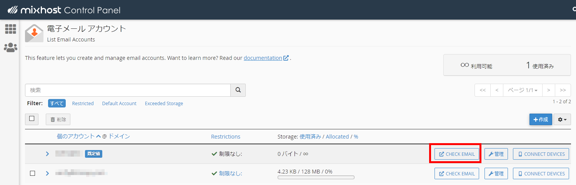This screenshot has width=576, height=185.
Task: Open 管理 for the default account
Action: pyautogui.click(x=496, y=154)
